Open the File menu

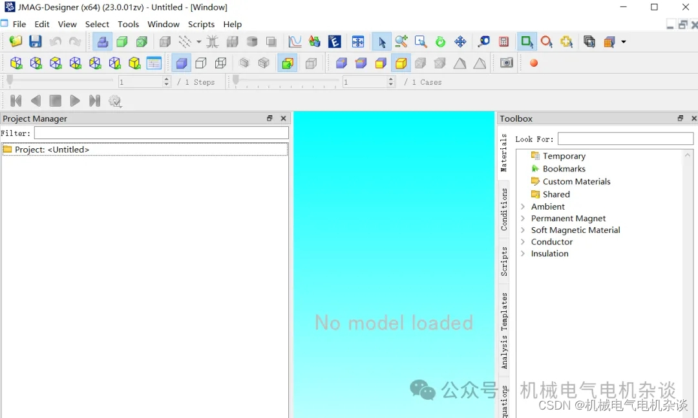(x=19, y=24)
